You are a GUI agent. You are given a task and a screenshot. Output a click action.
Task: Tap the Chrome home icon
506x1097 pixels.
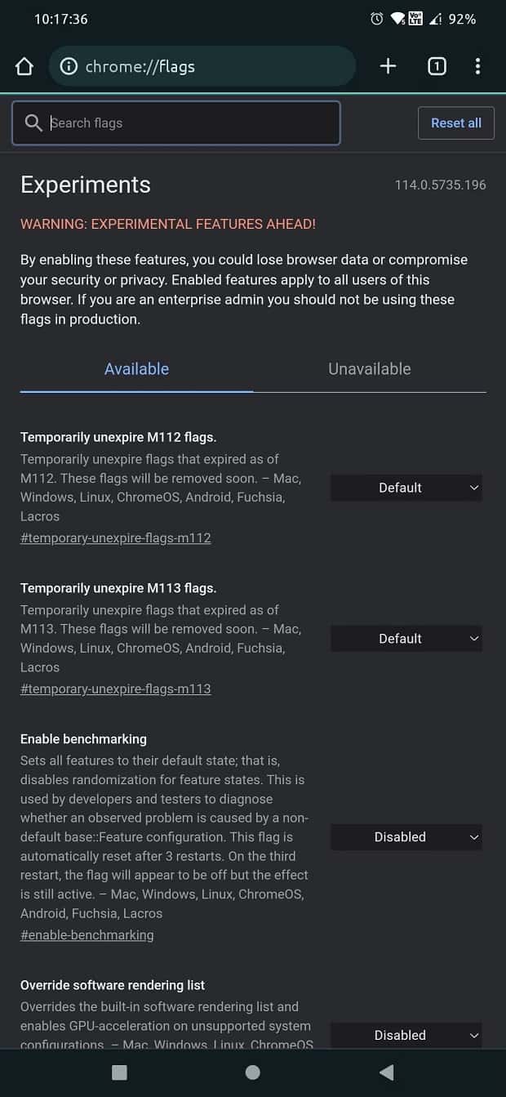coord(24,66)
